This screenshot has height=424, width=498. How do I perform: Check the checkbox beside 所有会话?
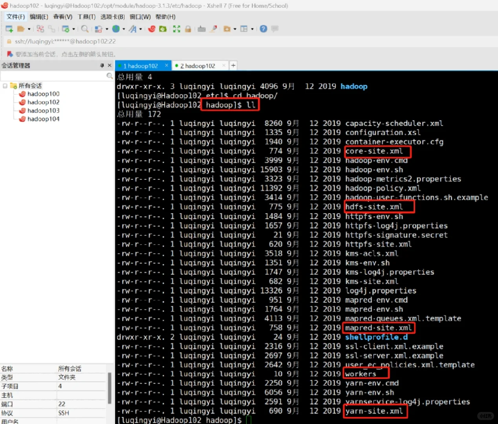4,85
